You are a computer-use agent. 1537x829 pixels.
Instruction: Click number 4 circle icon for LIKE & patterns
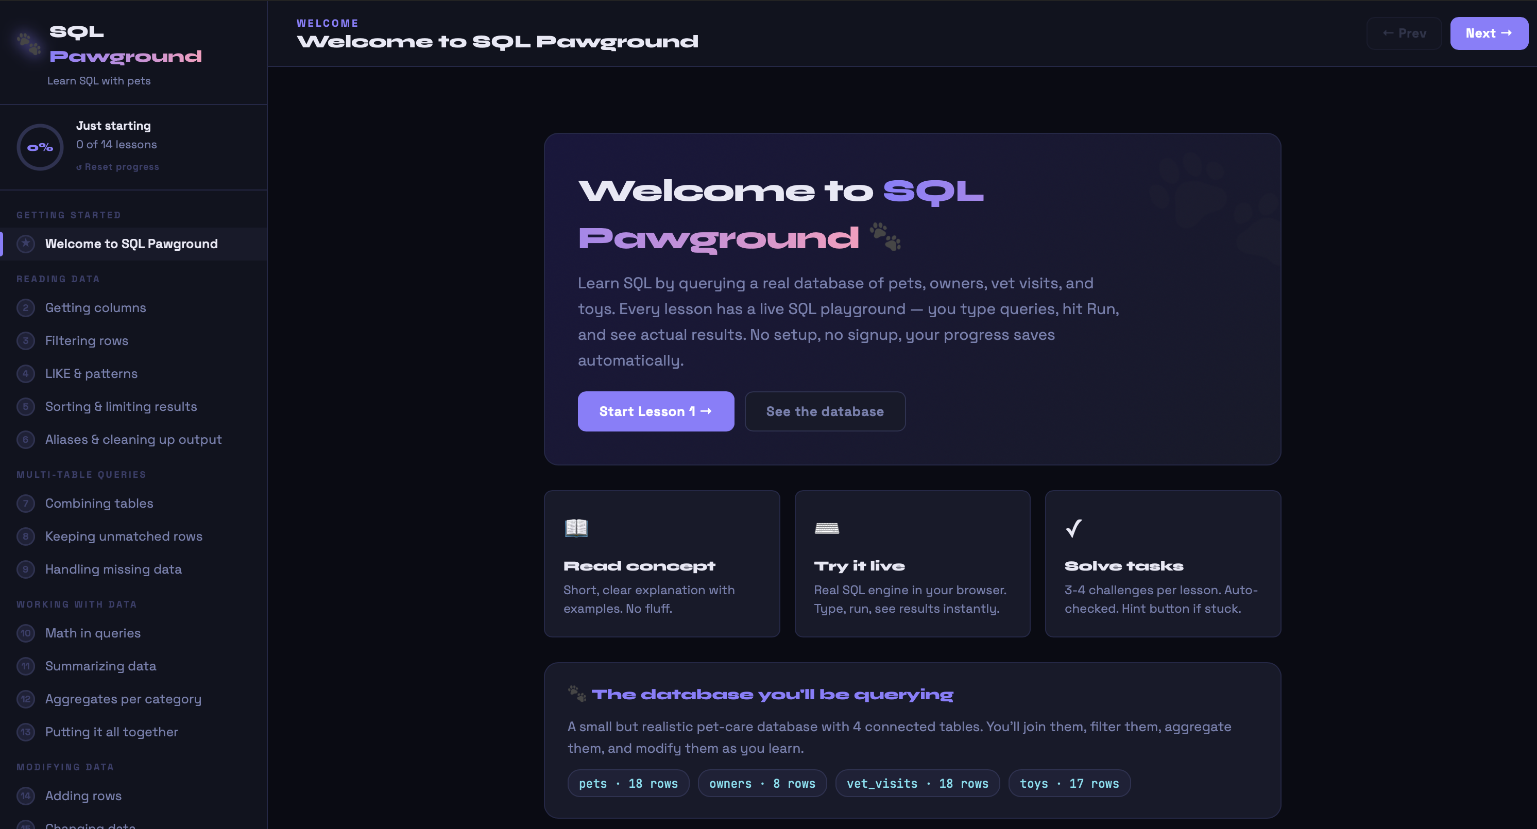(x=26, y=373)
